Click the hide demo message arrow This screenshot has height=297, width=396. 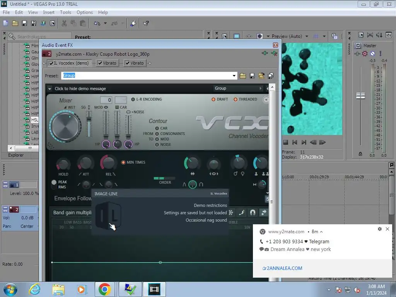(50, 89)
